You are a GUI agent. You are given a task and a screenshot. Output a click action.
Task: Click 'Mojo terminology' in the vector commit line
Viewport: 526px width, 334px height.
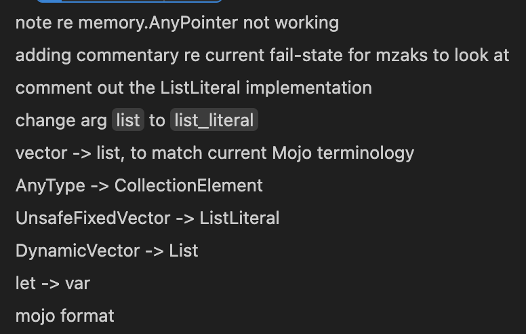(343, 153)
